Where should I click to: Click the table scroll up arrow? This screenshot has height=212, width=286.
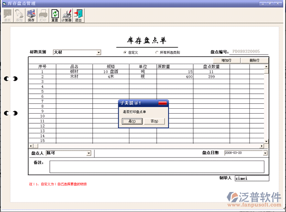pos(266,66)
